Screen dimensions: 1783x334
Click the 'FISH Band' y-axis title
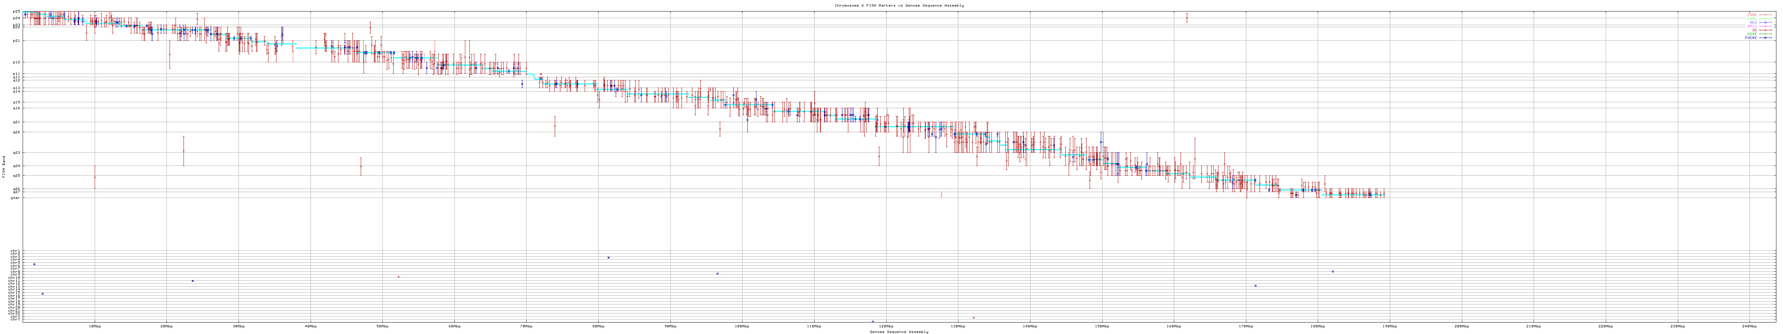coord(3,166)
